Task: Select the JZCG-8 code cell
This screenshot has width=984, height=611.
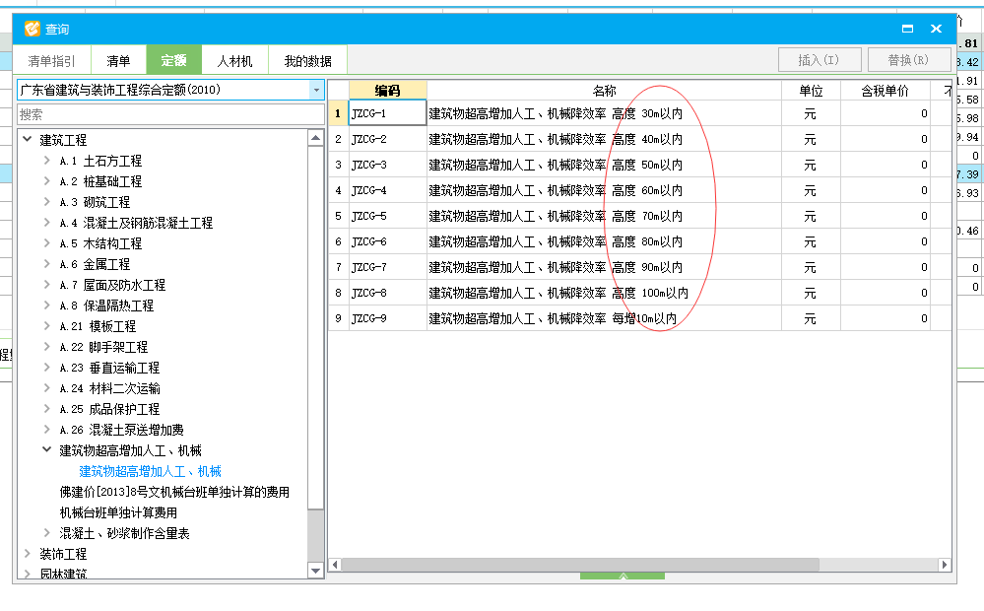Action: [387, 294]
